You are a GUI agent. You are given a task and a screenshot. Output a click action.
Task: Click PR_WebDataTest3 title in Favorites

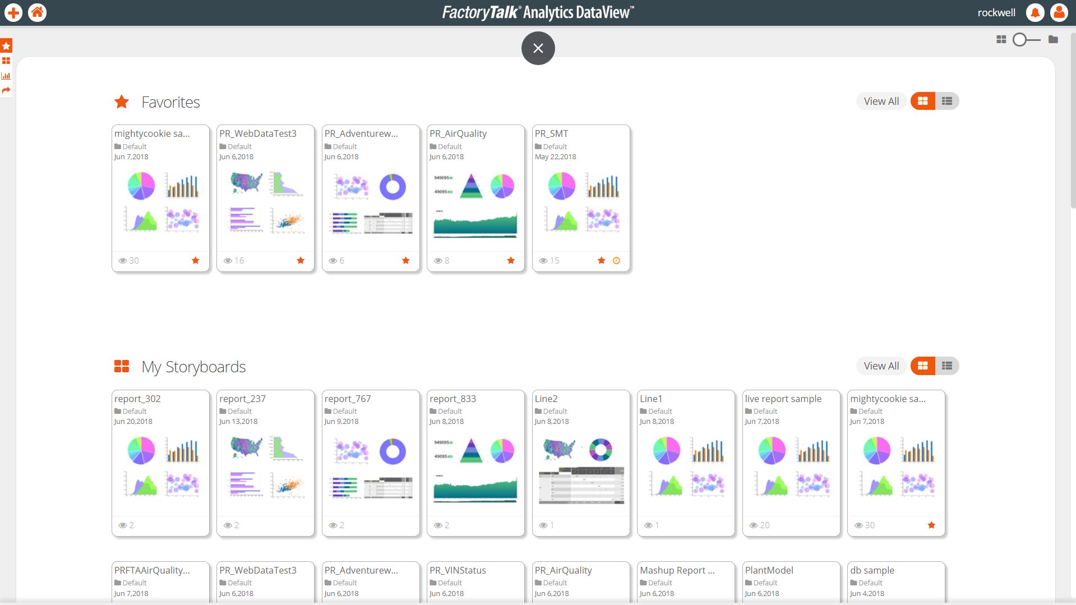coord(258,133)
